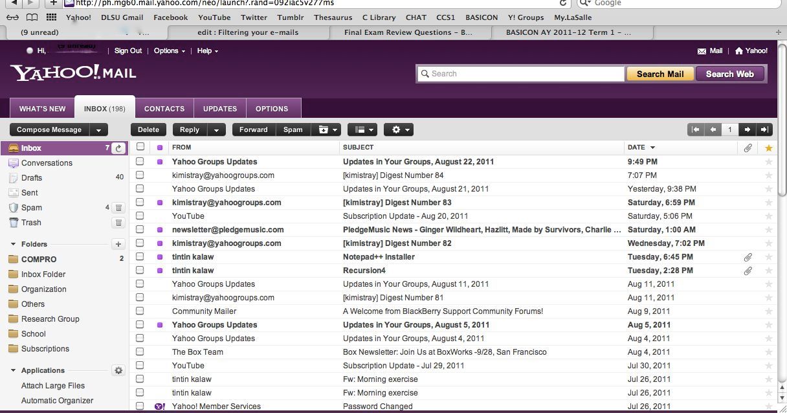This screenshot has width=787, height=413.
Task: Open the Date sort dropdown arrow
Action: (654, 148)
